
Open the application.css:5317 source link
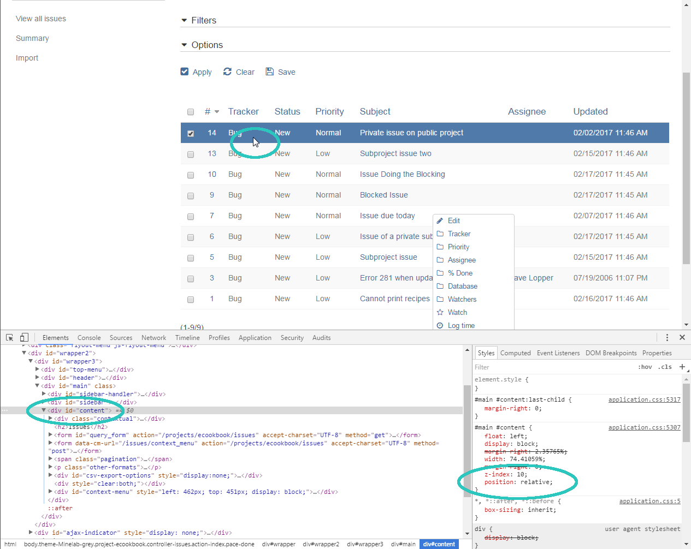pos(645,399)
